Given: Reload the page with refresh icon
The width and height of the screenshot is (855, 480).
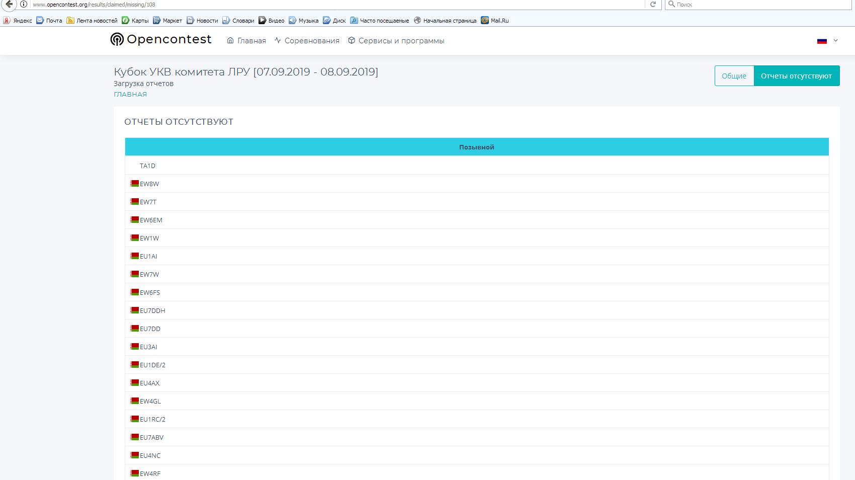Looking at the screenshot, I should click(653, 5).
